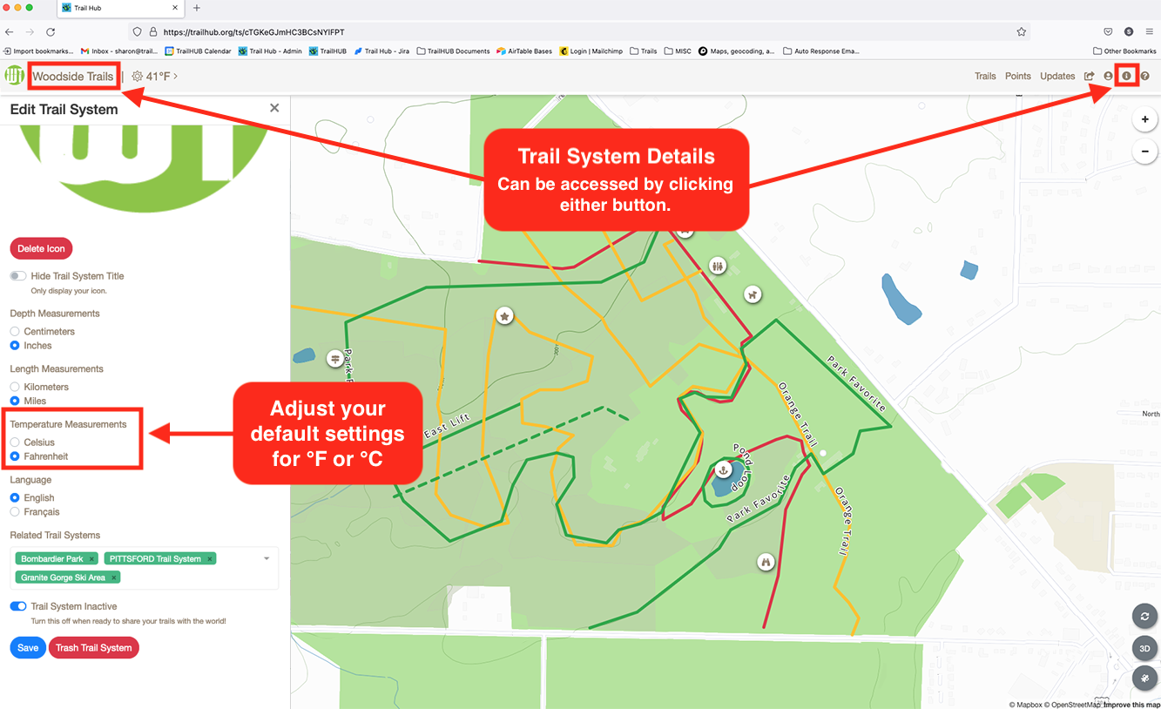Select Kilometers for length measurements

click(x=15, y=387)
